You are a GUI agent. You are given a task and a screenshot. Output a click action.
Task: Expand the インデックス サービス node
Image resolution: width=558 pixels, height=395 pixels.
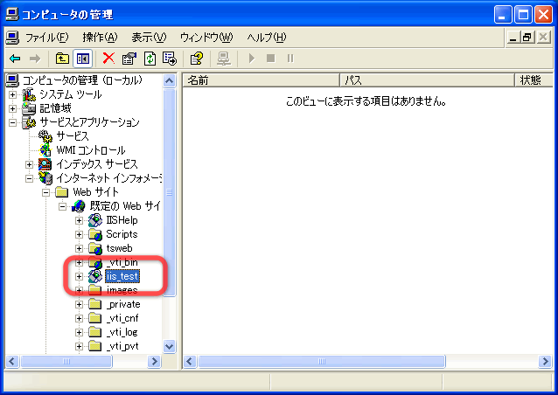(x=29, y=164)
